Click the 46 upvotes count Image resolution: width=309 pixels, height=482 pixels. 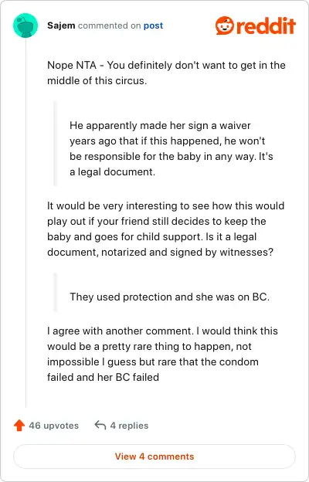[53, 426]
